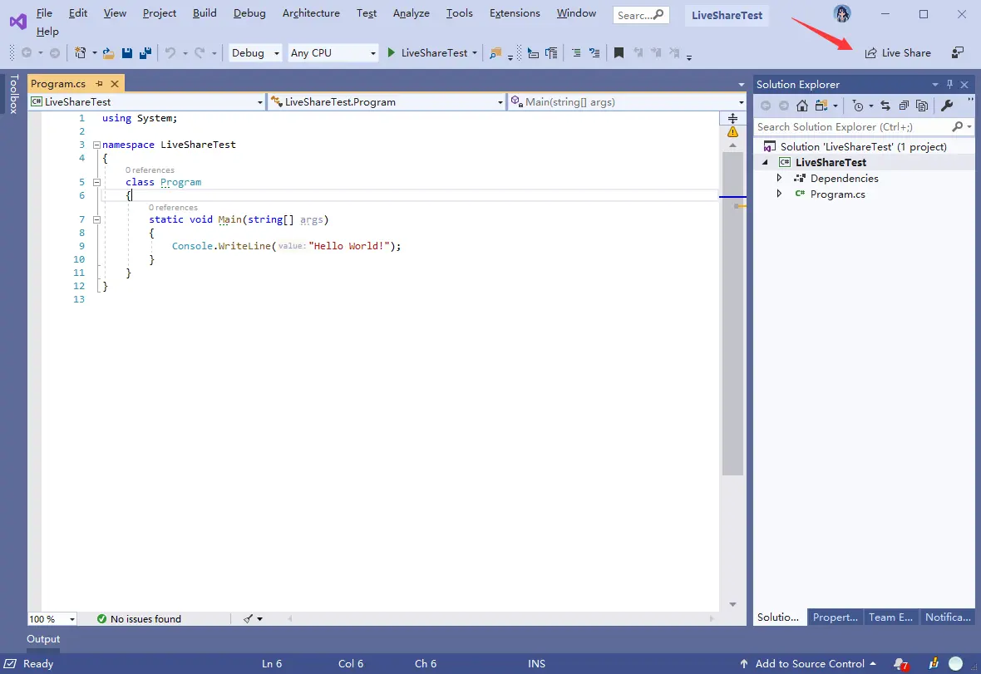
Task: Open the Output panel tab
Action: (x=43, y=639)
